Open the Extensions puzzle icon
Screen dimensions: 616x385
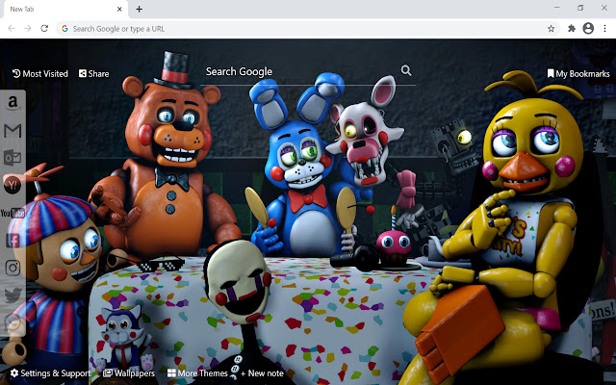(572, 28)
